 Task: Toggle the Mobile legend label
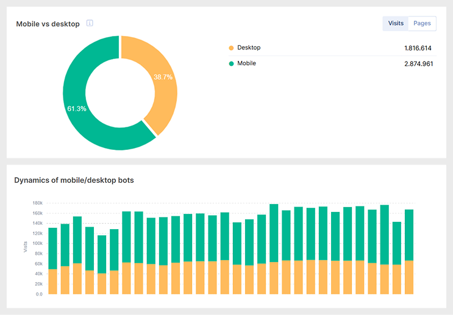point(246,63)
